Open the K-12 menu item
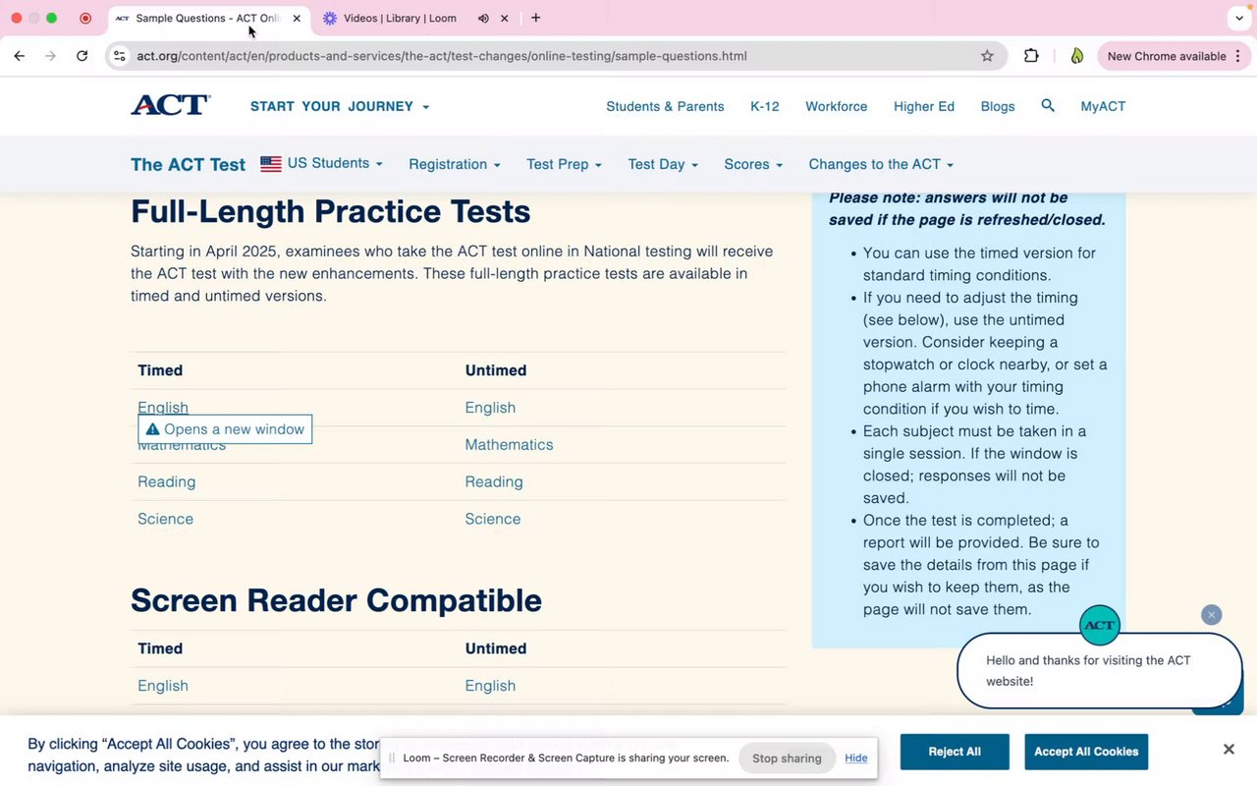 765,106
